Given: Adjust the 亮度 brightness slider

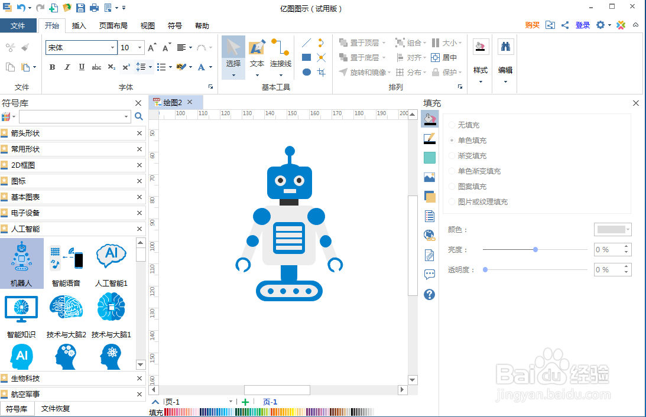Looking at the screenshot, I should coord(535,249).
